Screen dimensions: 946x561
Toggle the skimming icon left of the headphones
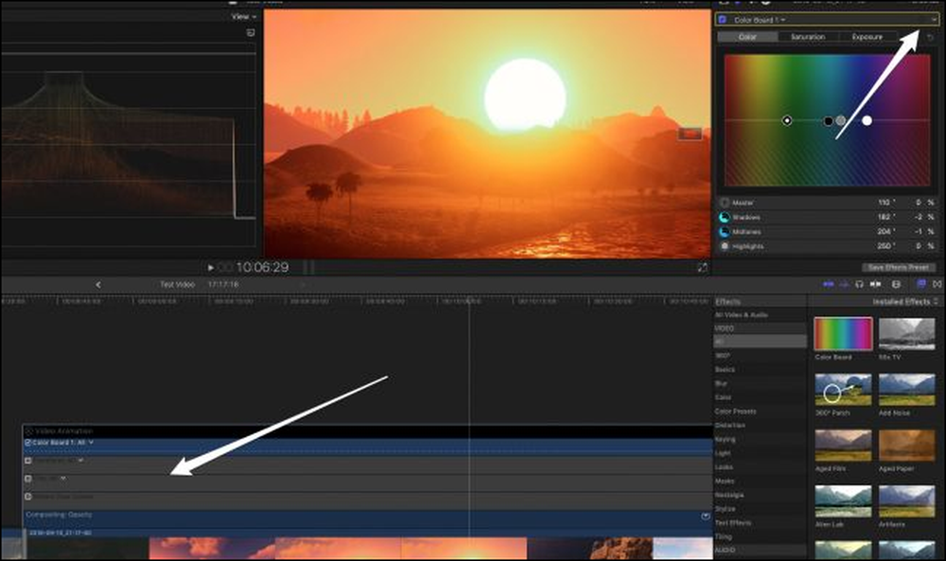(844, 284)
